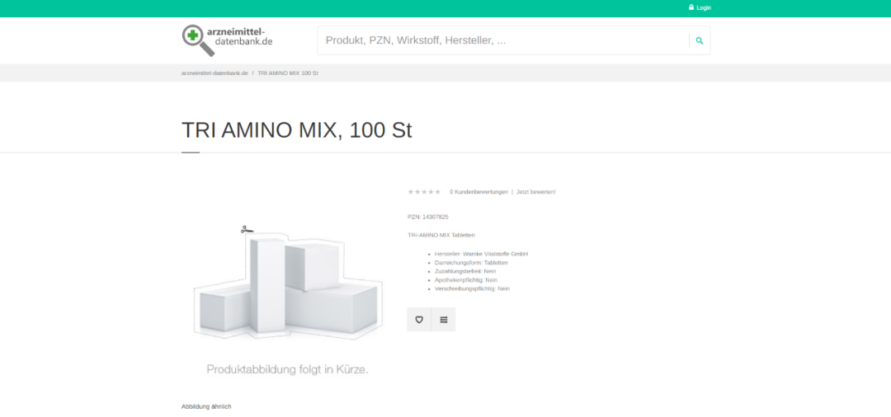The height and width of the screenshot is (417, 891).
Task: Click the Darreichungsform: Tabletten entry
Action: pyautogui.click(x=471, y=263)
